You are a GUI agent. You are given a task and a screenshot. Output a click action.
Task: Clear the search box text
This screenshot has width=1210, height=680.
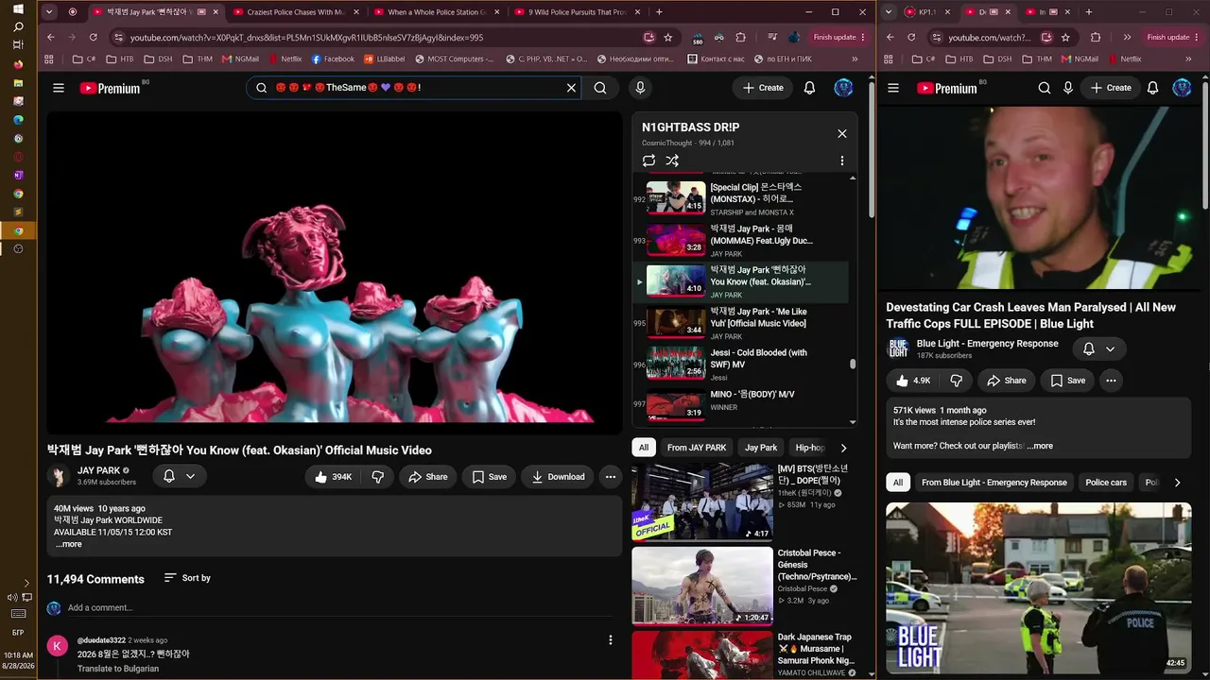point(571,88)
